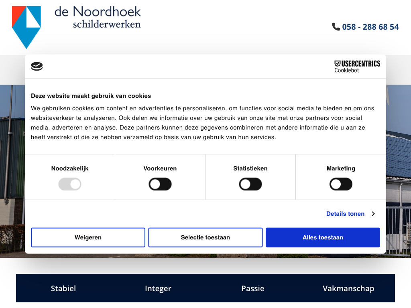Open the Integer tab
Image resolution: width=411 pixels, height=308 pixels.
(158, 288)
